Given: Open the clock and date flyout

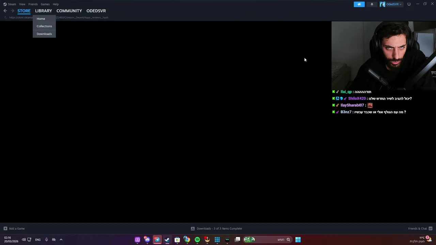Looking at the screenshot, I should [x=11, y=240].
